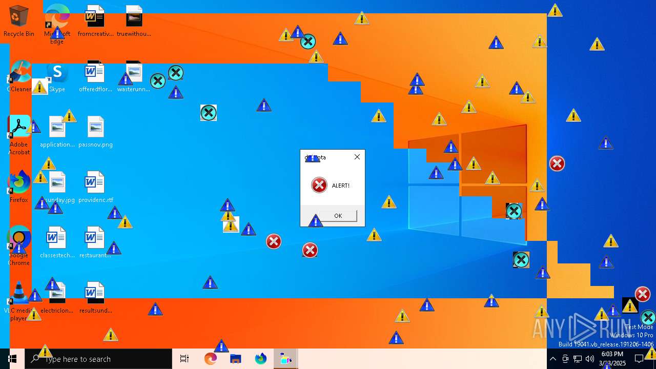Launch Edge from the taskbar

(x=210, y=359)
